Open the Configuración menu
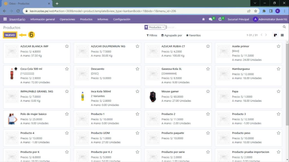 pos(122,19)
